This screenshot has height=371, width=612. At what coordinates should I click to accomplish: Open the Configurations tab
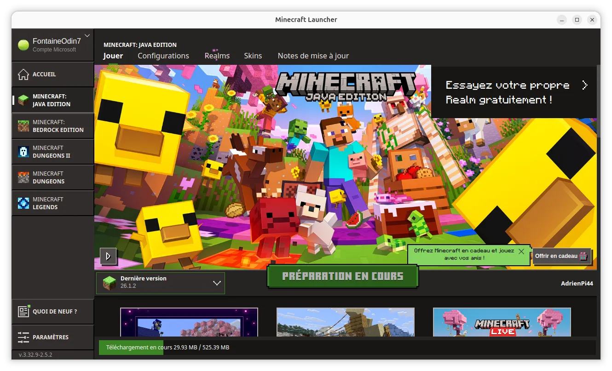(x=163, y=56)
